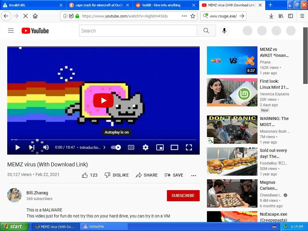Open the video settings gear

(146, 147)
